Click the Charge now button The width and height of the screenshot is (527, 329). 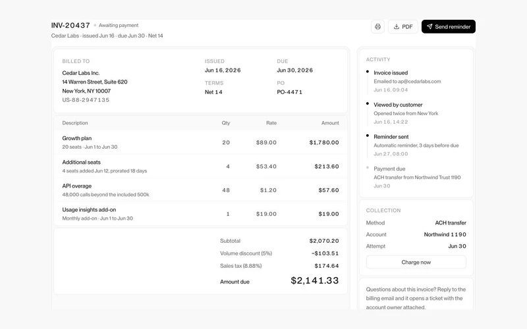[x=416, y=262]
